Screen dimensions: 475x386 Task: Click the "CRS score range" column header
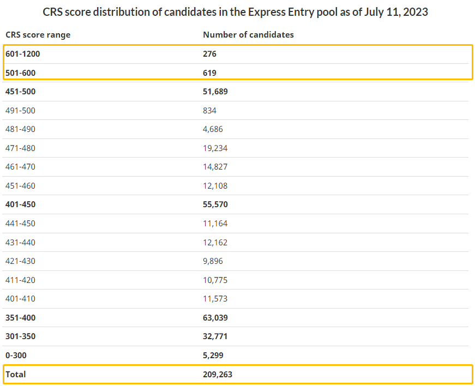pyautogui.click(x=38, y=35)
